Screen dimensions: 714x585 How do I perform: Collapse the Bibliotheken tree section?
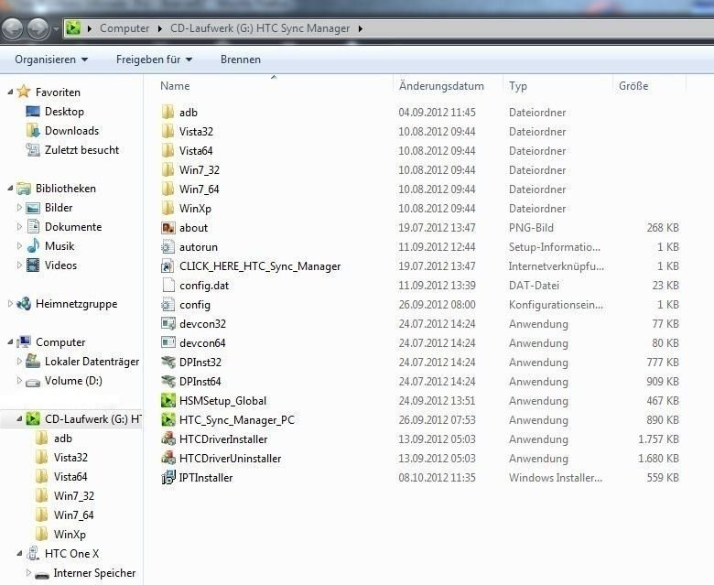point(10,188)
